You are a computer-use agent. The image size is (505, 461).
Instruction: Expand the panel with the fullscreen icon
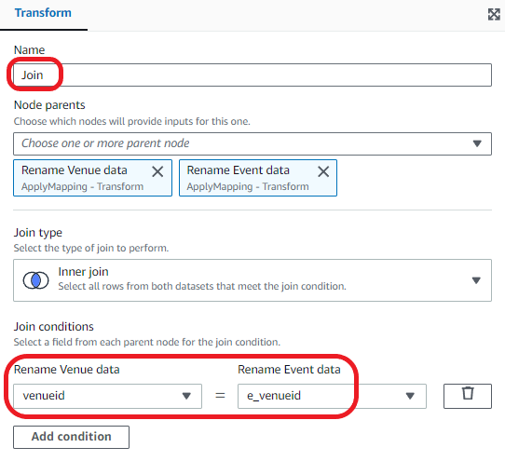tap(494, 15)
